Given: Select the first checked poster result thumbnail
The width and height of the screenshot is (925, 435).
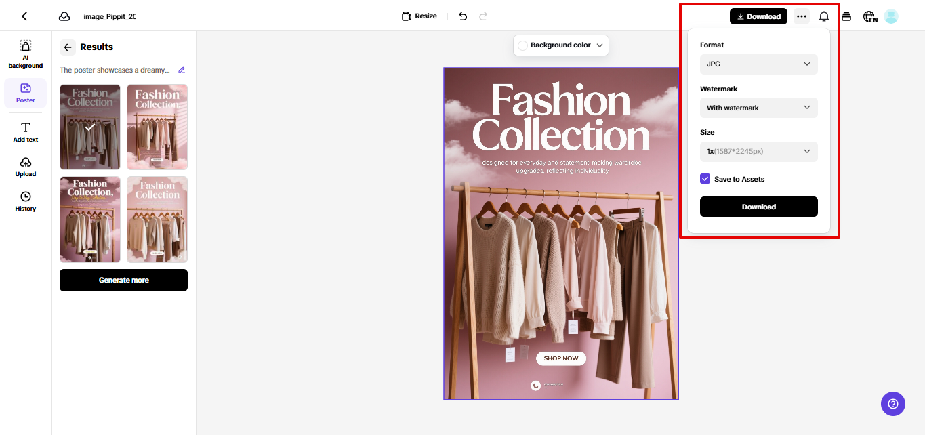Looking at the screenshot, I should click(90, 127).
